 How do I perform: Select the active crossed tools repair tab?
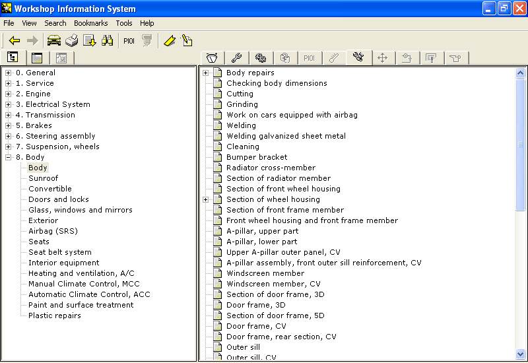click(x=358, y=57)
